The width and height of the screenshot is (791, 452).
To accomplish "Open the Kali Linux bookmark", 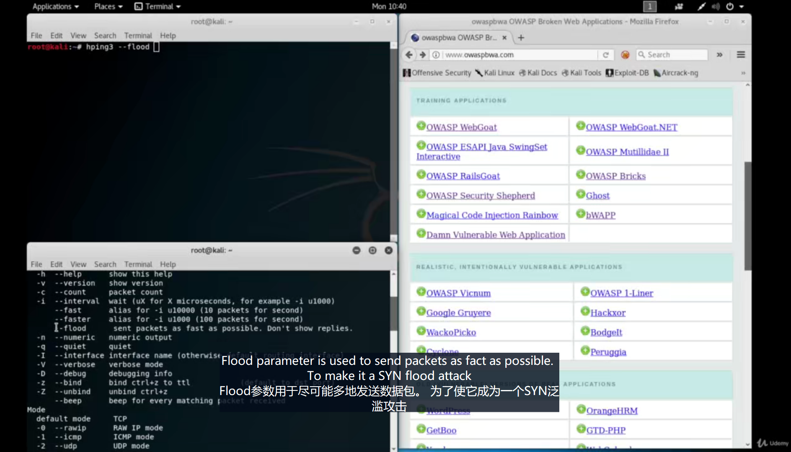I will [495, 73].
